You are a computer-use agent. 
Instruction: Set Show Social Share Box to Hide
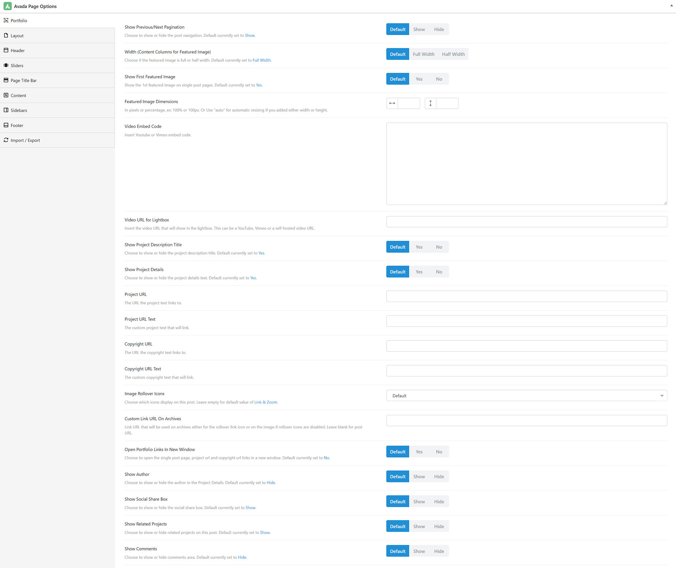point(439,502)
